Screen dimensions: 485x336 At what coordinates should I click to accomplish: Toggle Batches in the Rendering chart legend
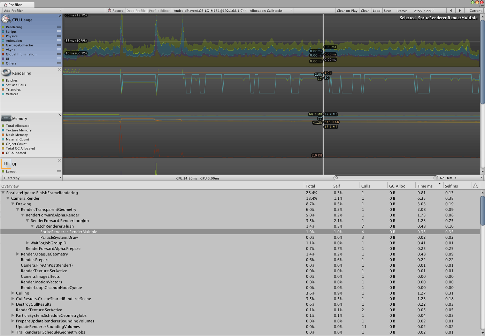click(x=3, y=80)
